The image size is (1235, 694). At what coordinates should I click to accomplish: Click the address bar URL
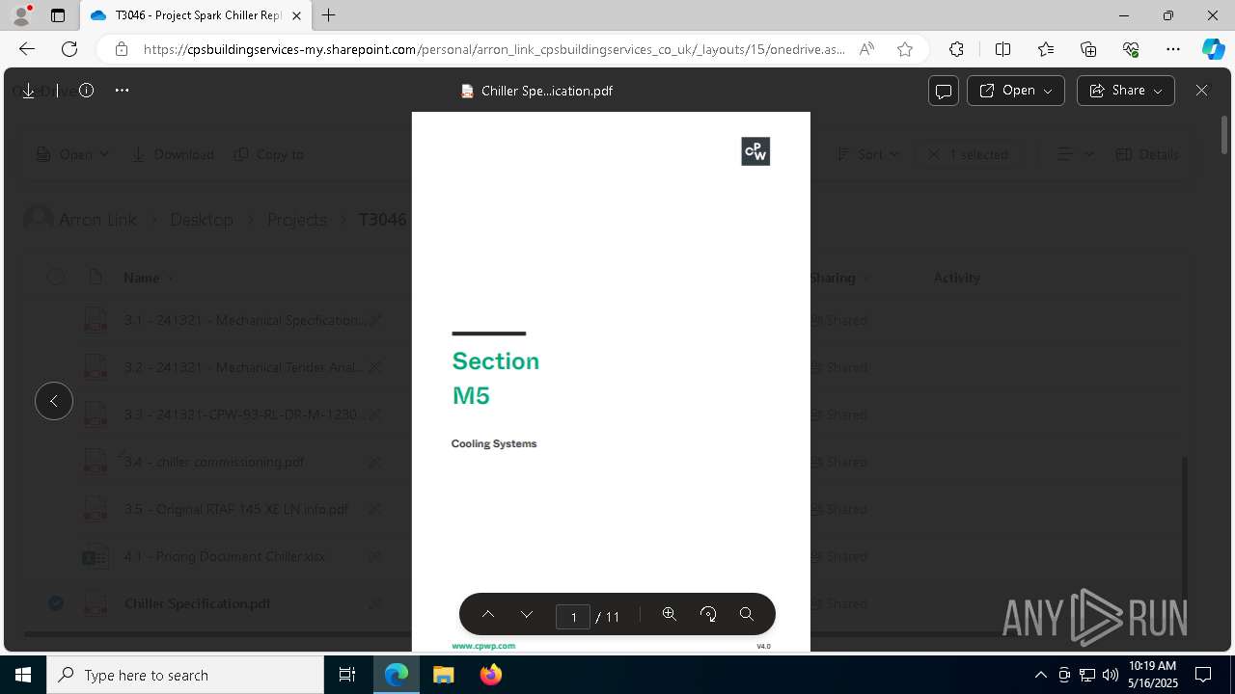coord(494,49)
